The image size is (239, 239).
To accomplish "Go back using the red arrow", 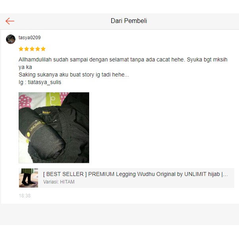I will [10, 21].
